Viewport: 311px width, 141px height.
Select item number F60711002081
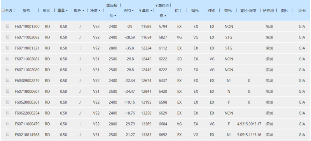pyautogui.click(x=27, y=59)
